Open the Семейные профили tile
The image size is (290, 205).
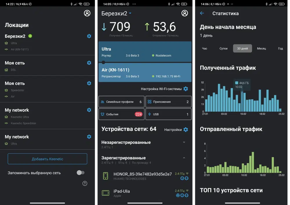(x=122, y=102)
